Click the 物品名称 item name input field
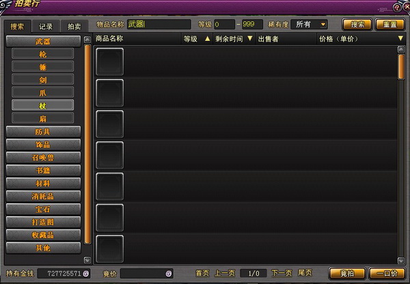The height and width of the screenshot is (284, 410). (x=159, y=25)
